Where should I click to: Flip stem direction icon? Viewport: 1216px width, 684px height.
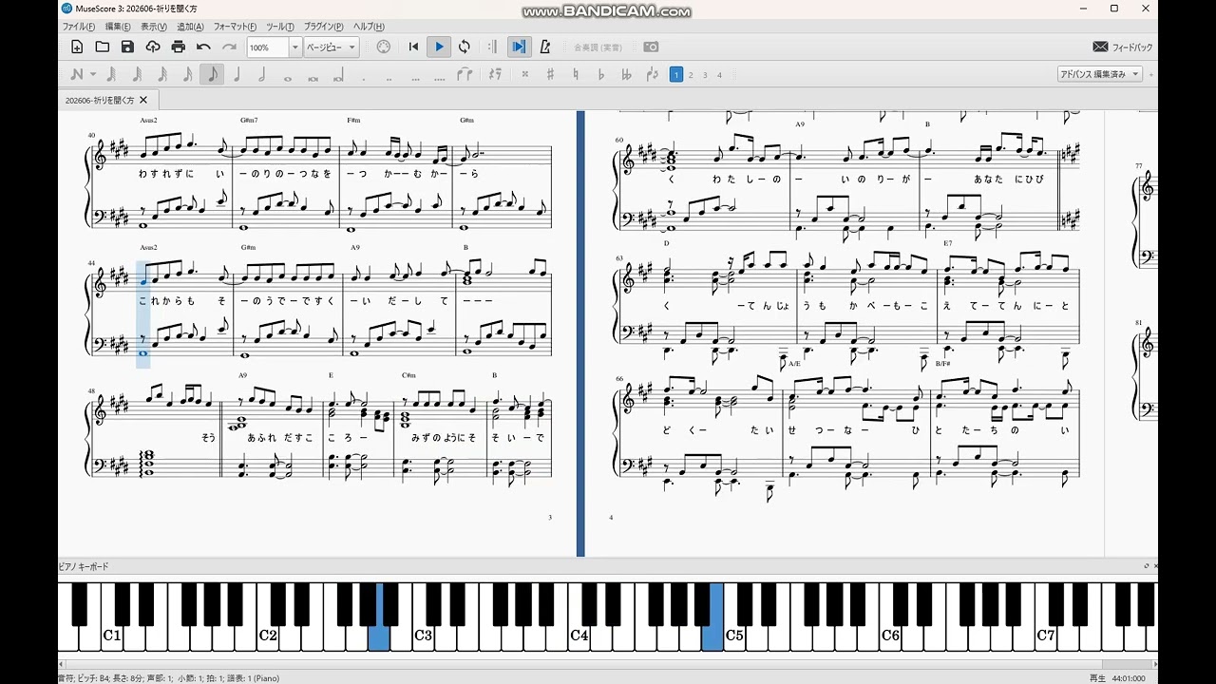(652, 74)
